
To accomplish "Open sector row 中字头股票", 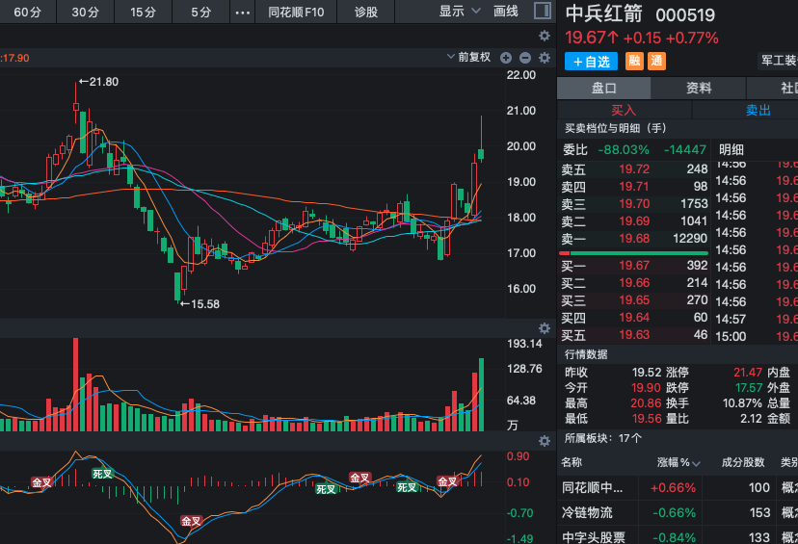I will (x=678, y=536).
